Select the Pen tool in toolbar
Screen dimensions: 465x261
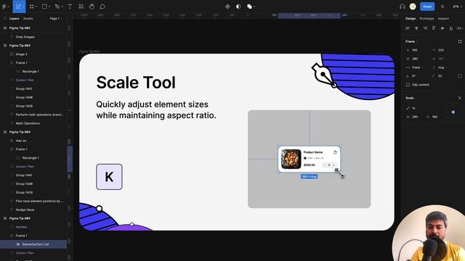[x=57, y=7]
